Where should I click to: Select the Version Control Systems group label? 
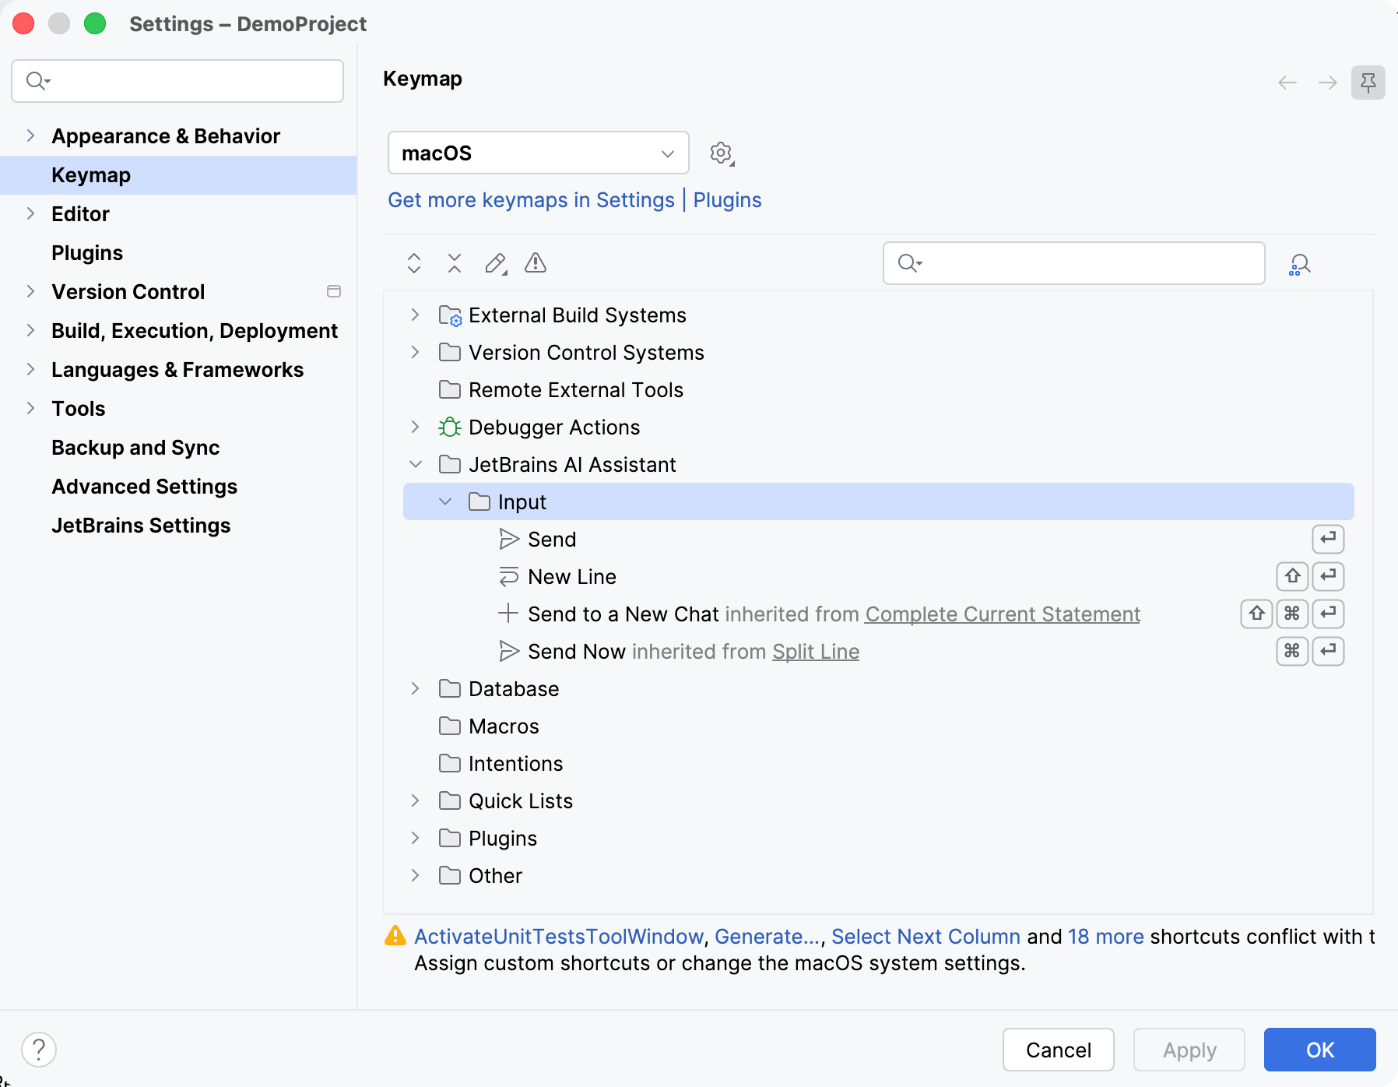click(586, 353)
